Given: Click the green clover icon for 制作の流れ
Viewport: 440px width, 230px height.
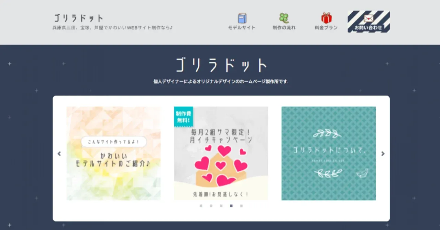Looking at the screenshot, I should (284, 18).
